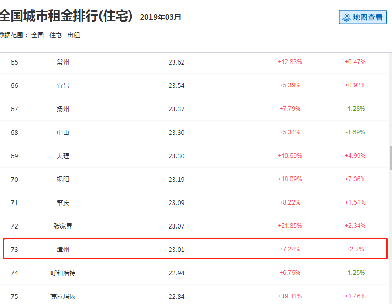Click the change value +10.69%

[x=290, y=156]
